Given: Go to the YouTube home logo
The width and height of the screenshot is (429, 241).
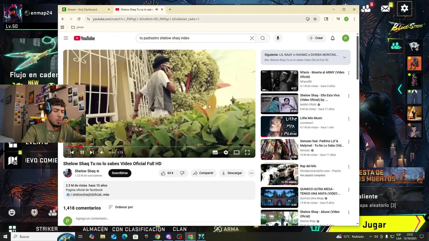Looking at the screenshot, I should pos(84,38).
